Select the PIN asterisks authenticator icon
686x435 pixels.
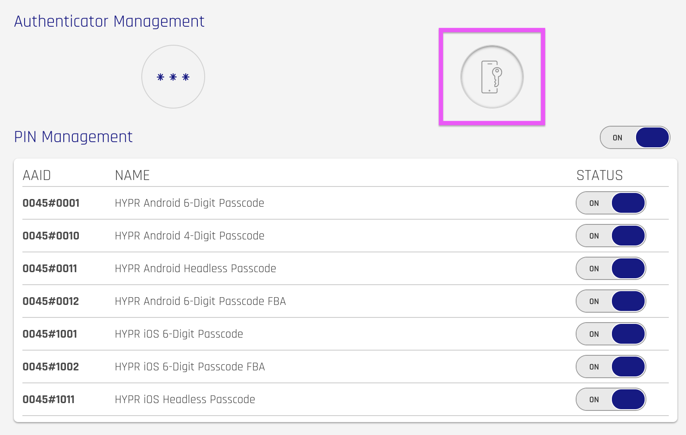pyautogui.click(x=173, y=77)
